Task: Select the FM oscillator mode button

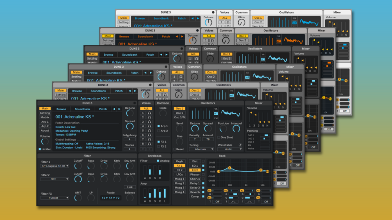Action: pos(216,118)
